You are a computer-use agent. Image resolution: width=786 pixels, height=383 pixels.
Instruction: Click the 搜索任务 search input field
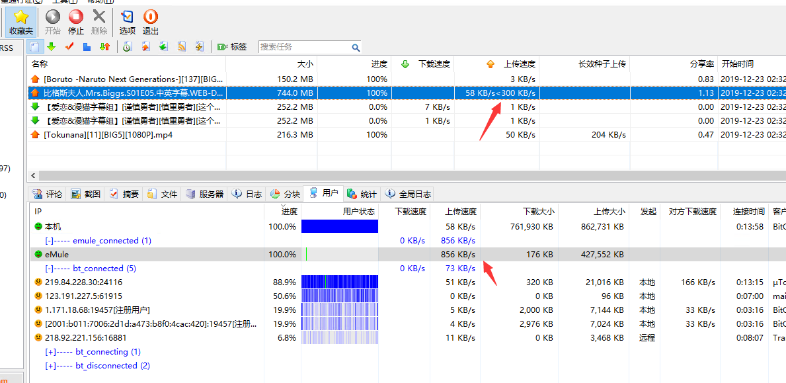pyautogui.click(x=304, y=47)
